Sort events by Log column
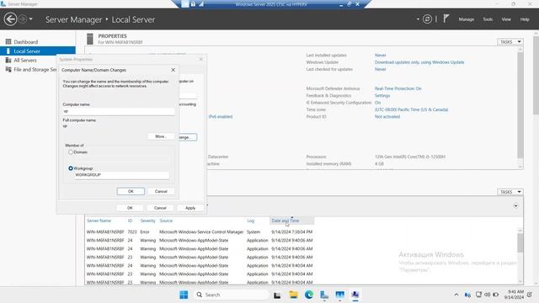539x303 pixels. (x=251, y=221)
